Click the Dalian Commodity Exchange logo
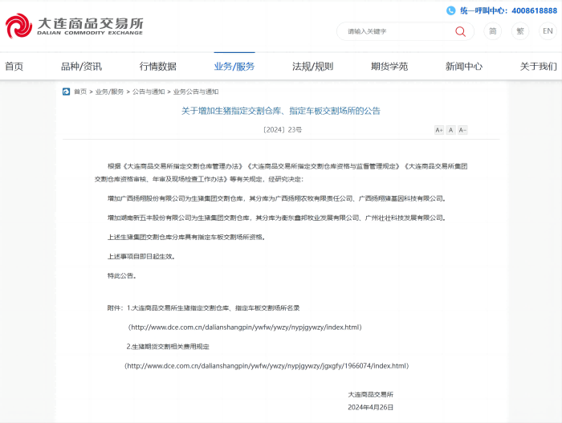This screenshot has height=423, width=562. point(75,26)
